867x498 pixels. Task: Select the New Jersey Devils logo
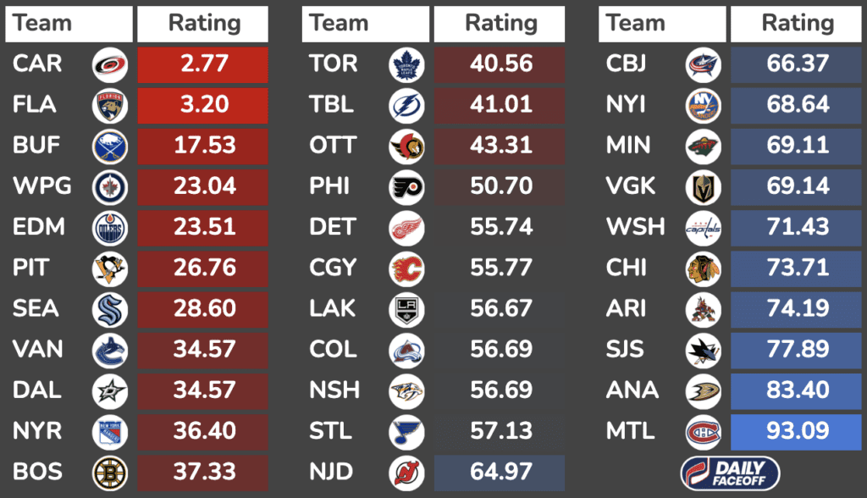[406, 472]
